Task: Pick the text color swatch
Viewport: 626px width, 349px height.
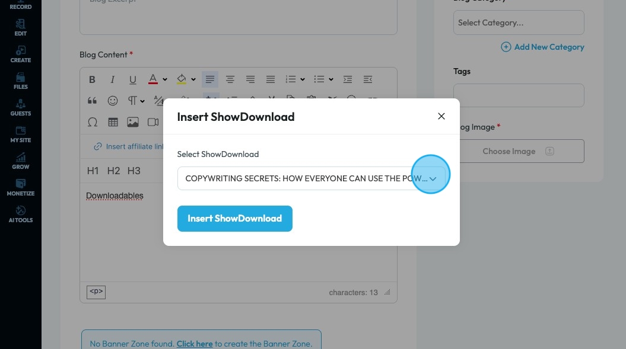Action: pos(152,79)
